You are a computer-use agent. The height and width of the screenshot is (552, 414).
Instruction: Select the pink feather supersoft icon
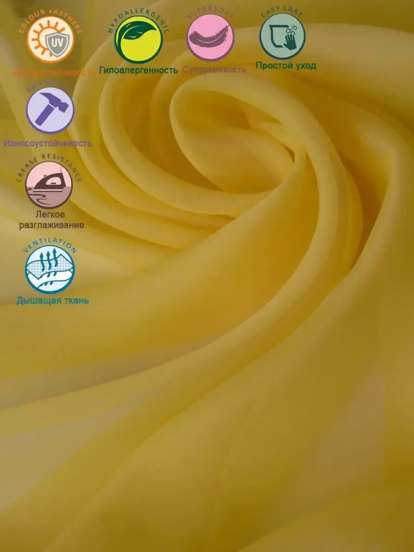pyautogui.click(x=210, y=38)
